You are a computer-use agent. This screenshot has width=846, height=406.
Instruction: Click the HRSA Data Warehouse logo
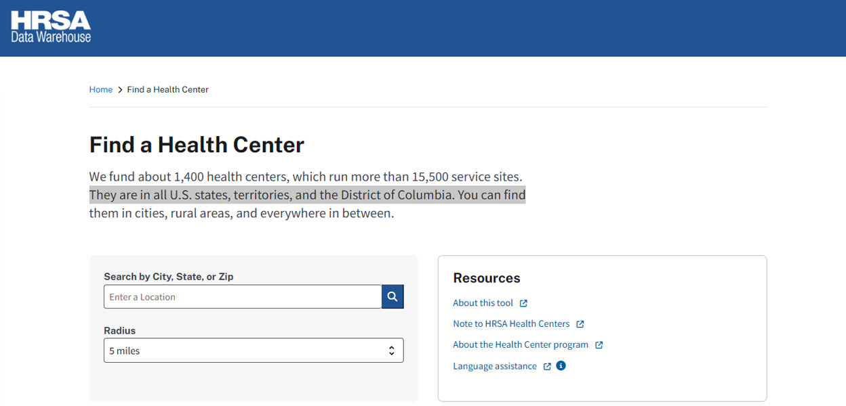click(x=49, y=26)
